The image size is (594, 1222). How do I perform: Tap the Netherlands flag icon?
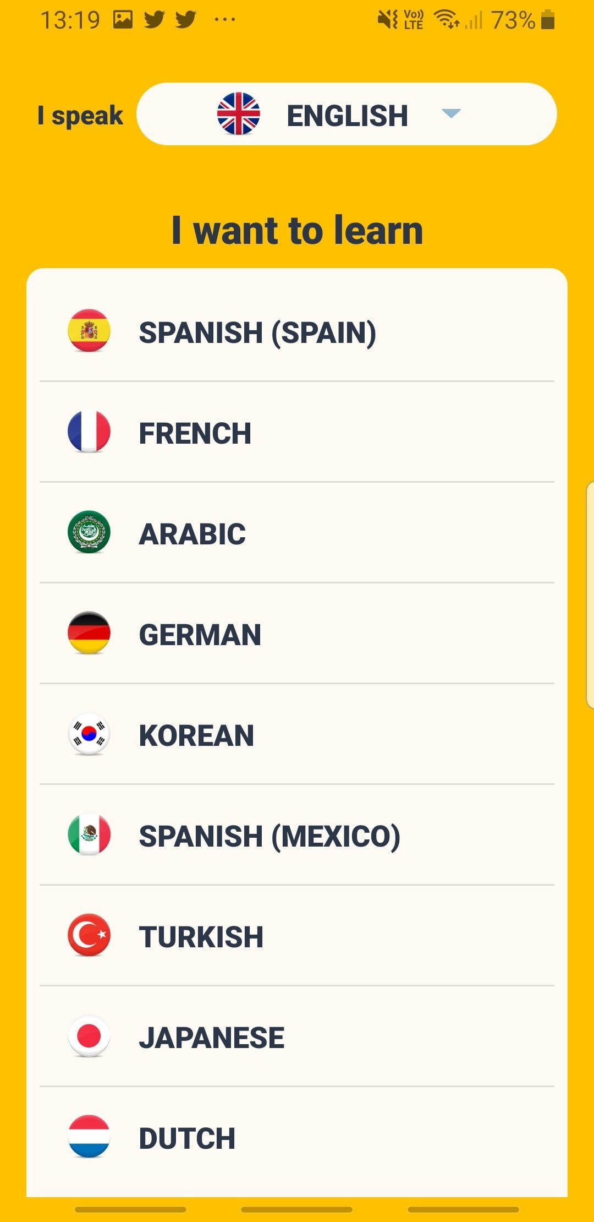pyautogui.click(x=89, y=1137)
